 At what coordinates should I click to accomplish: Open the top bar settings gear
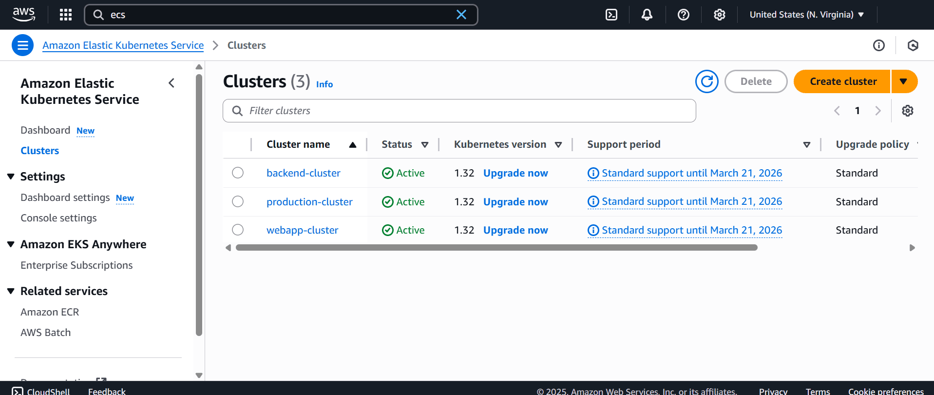click(x=720, y=15)
